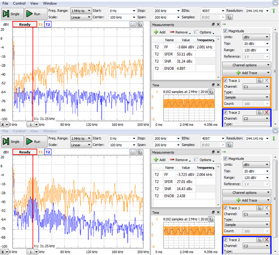
Task: Click the green up arrow beside Resolution in top window
Action: pyautogui.click(x=274, y=11)
